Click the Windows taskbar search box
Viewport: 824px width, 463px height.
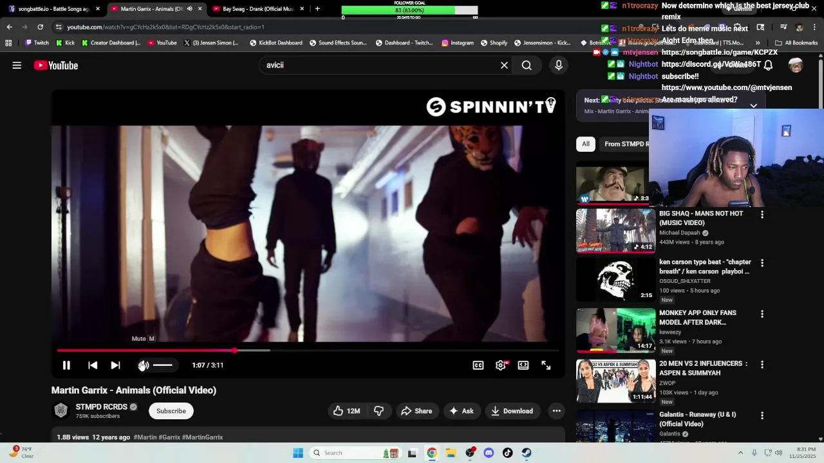point(355,453)
